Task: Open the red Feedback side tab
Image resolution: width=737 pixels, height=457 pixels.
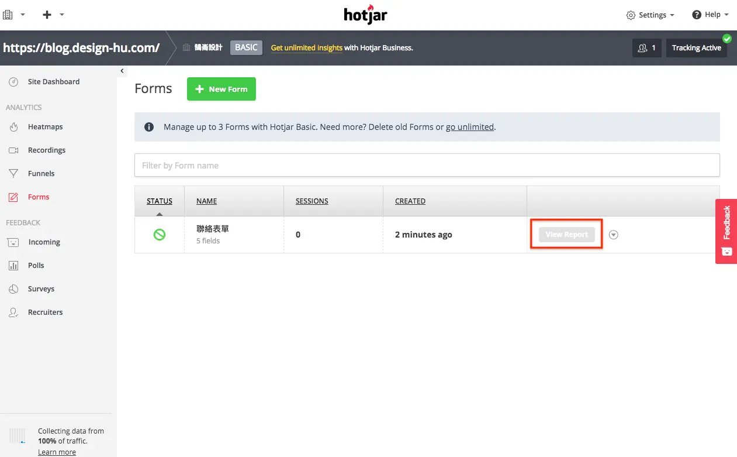Action: pos(726,231)
